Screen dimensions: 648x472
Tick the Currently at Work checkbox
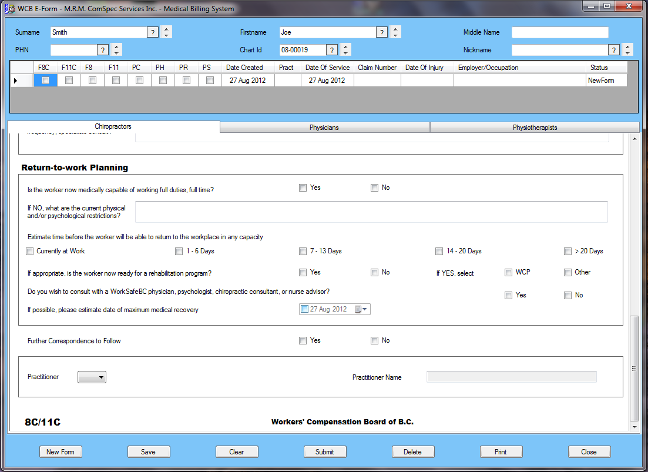click(x=30, y=252)
